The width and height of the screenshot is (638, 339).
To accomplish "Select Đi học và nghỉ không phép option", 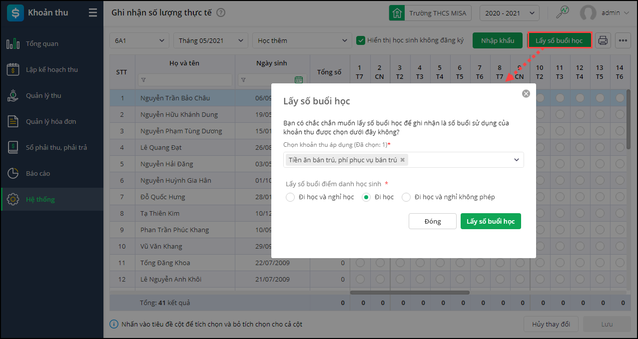I will [406, 197].
